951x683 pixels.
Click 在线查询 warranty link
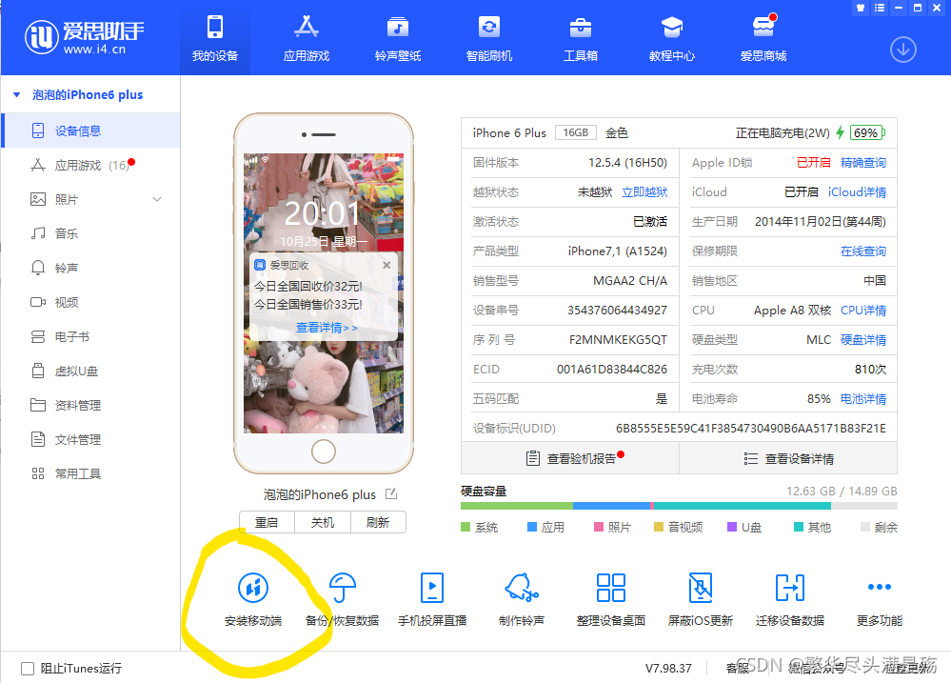863,251
